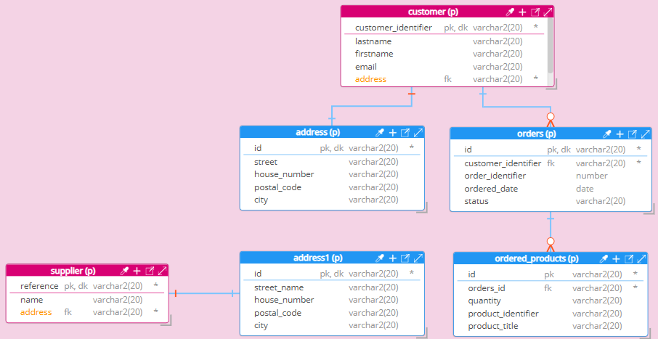Viewport: 658px width, 339px height.
Task: Open the eyedropper on the orders table
Action: (607, 134)
